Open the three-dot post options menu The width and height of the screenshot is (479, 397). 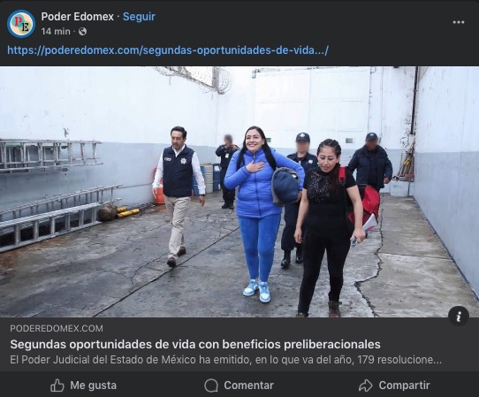pyautogui.click(x=458, y=22)
